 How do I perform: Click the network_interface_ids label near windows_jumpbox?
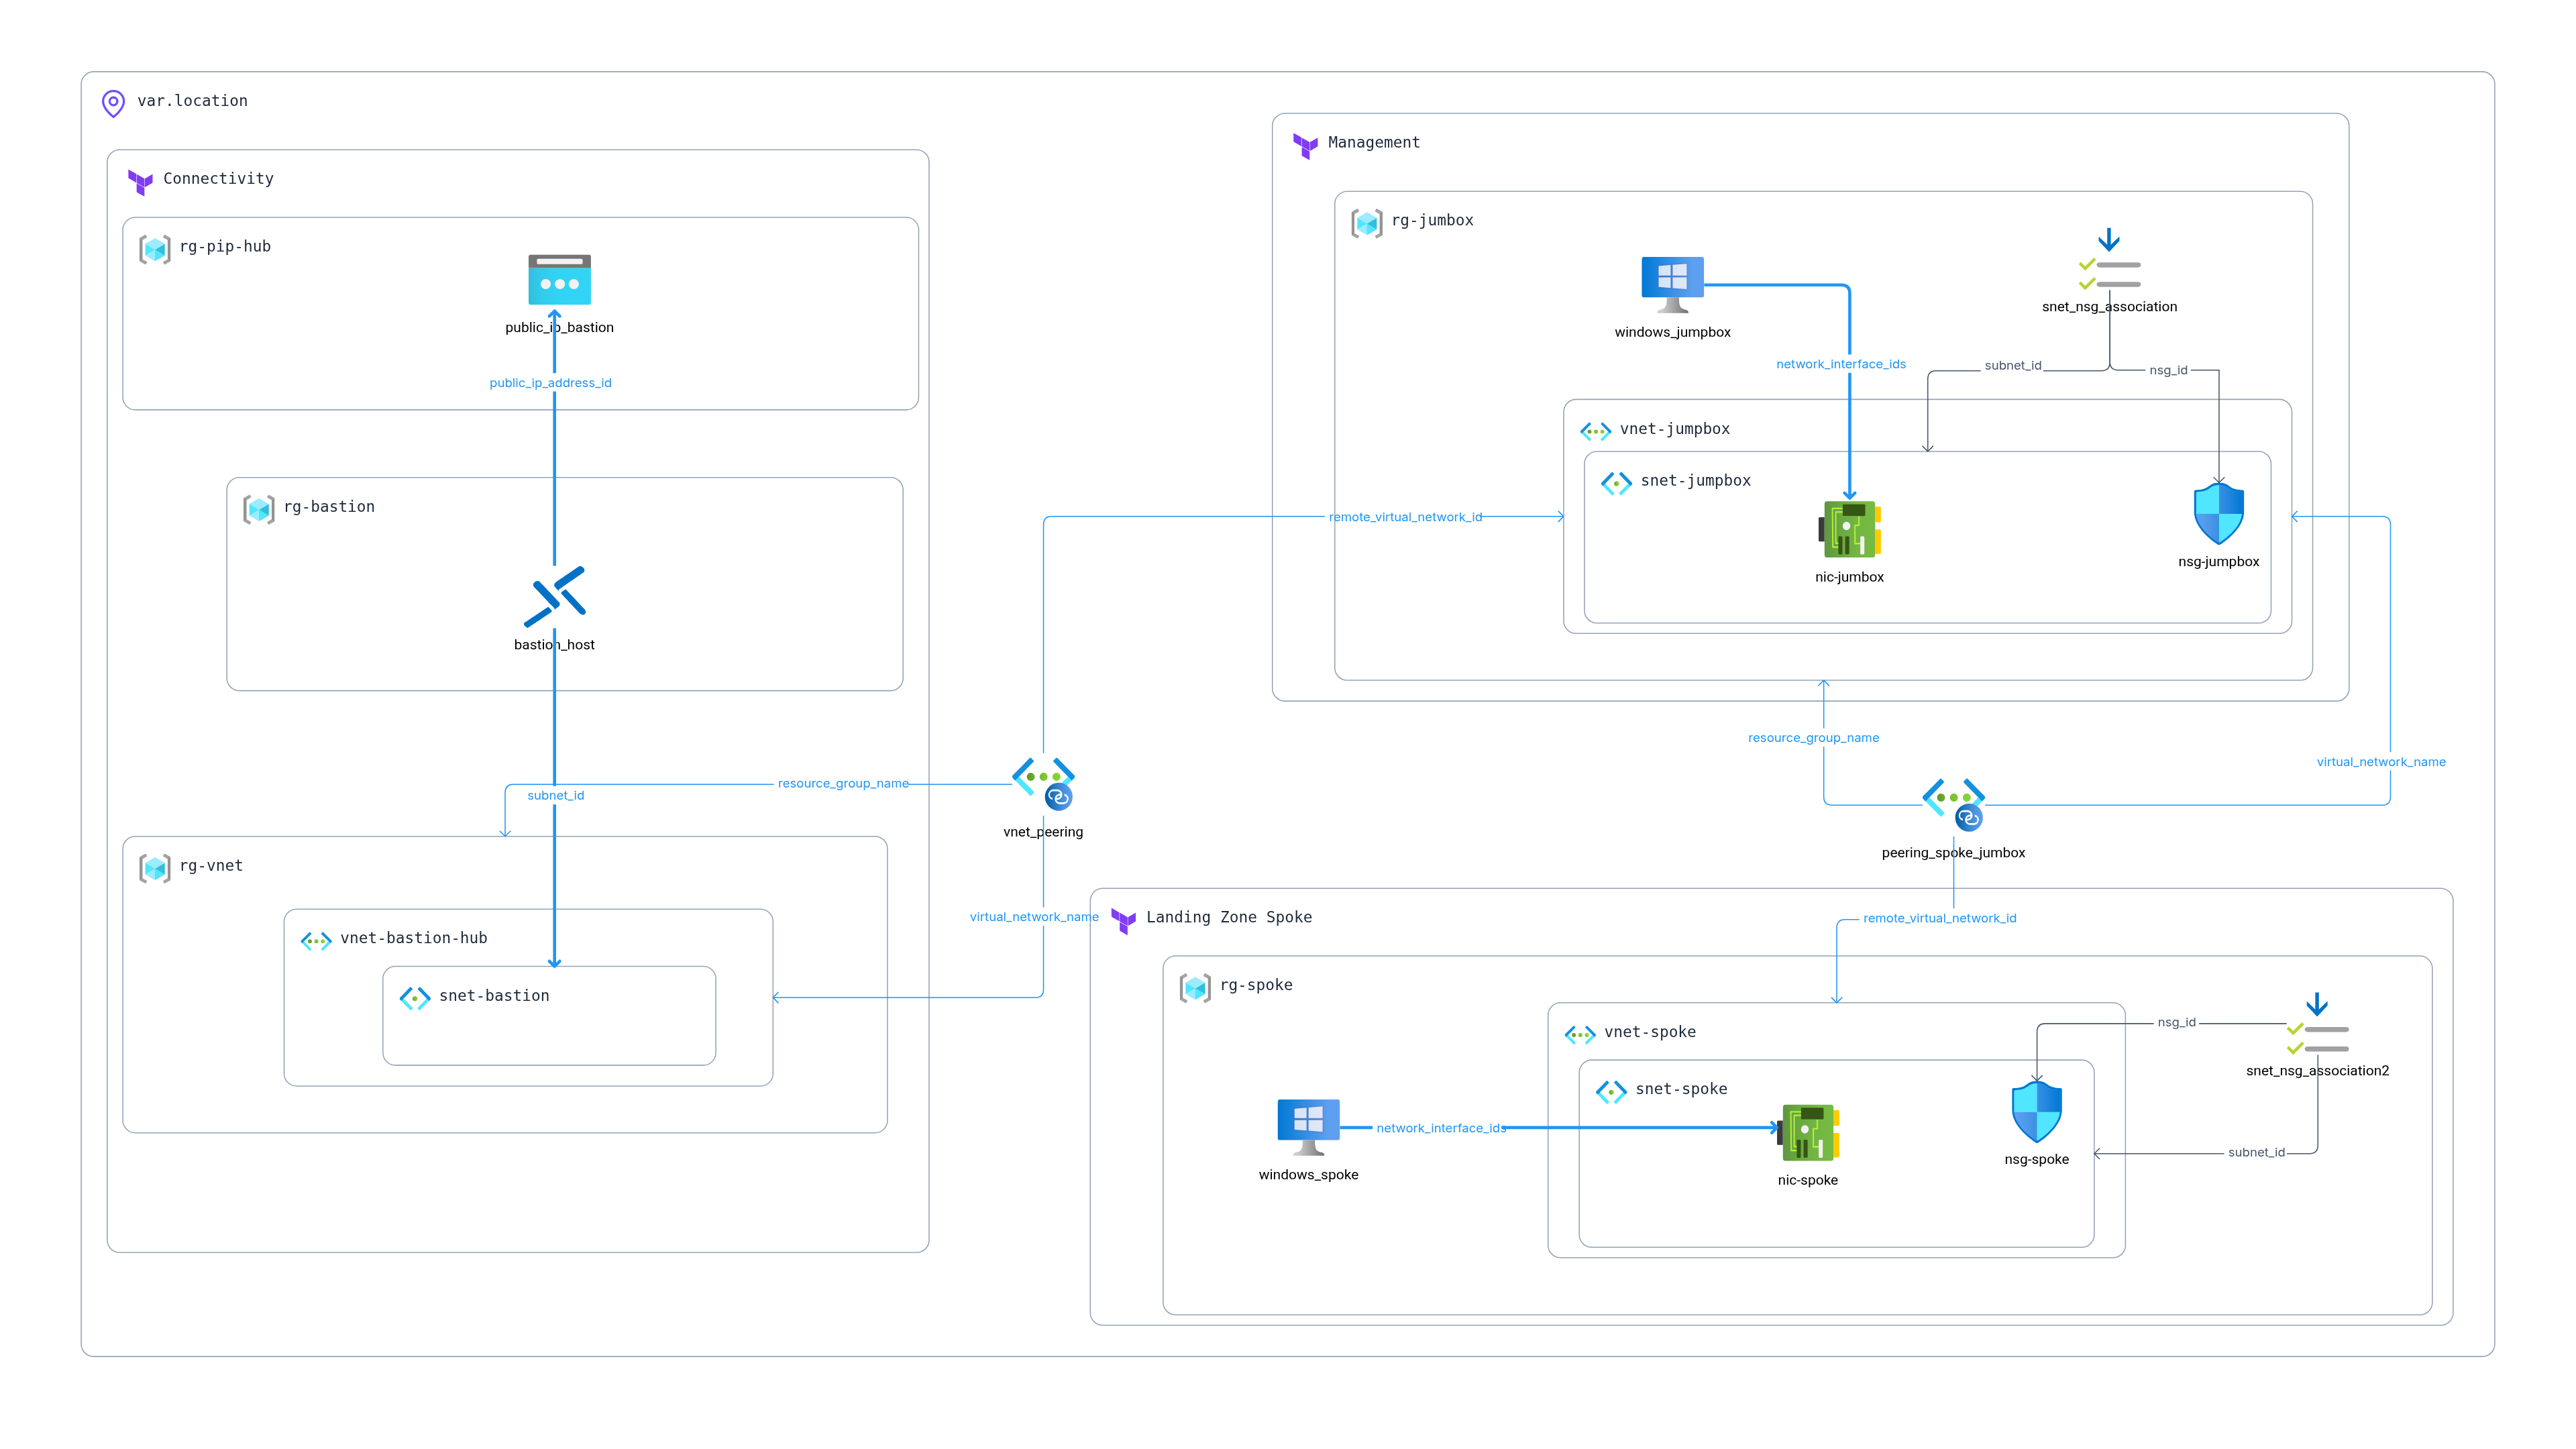pos(1841,364)
